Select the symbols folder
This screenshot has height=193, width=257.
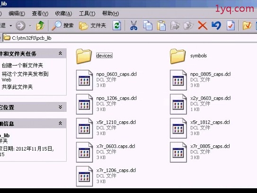[188, 56]
